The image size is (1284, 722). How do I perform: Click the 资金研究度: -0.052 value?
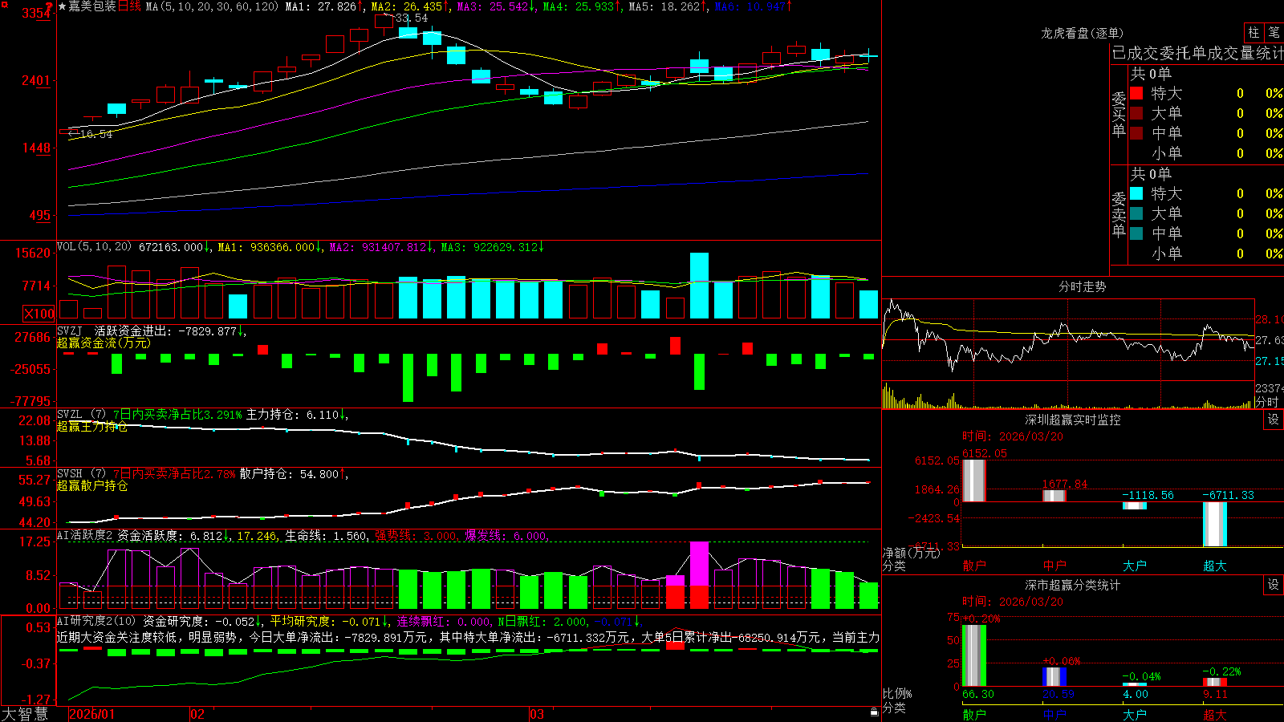[x=203, y=622]
